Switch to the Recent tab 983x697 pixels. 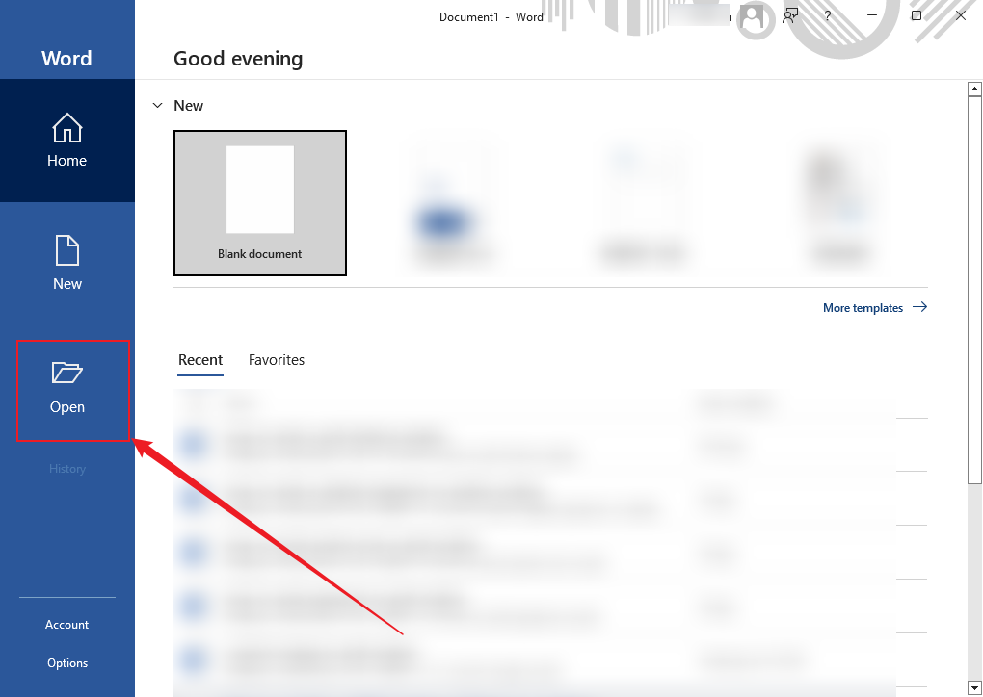pyautogui.click(x=199, y=359)
